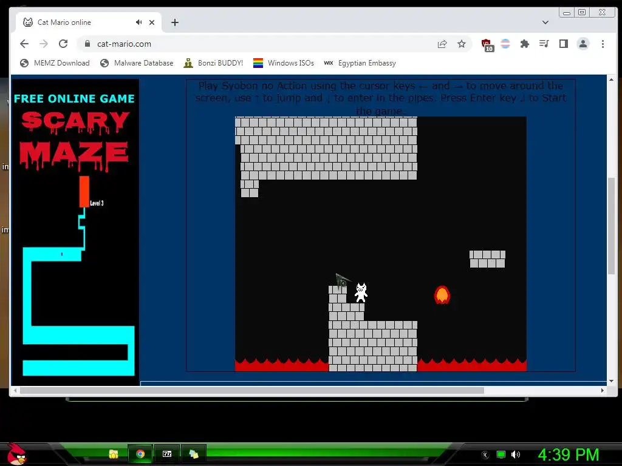Viewport: 622px width, 466px height.
Task: Open a new browser tab
Action: click(175, 22)
